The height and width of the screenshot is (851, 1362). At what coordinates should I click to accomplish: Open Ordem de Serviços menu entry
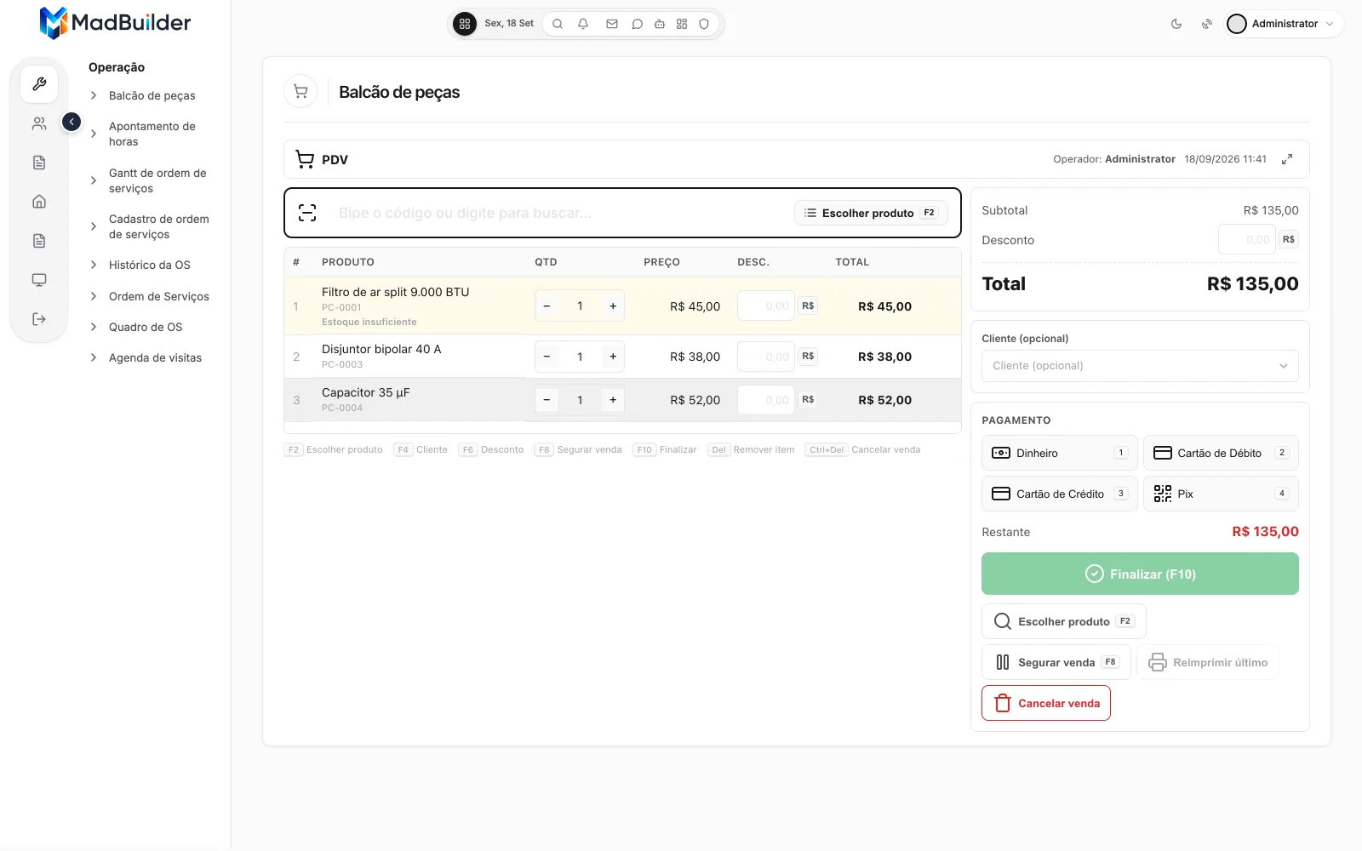point(158,296)
